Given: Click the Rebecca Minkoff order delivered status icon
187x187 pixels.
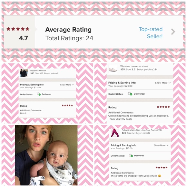Looking at the screenshot, I should pyautogui.click(x=39, y=94).
